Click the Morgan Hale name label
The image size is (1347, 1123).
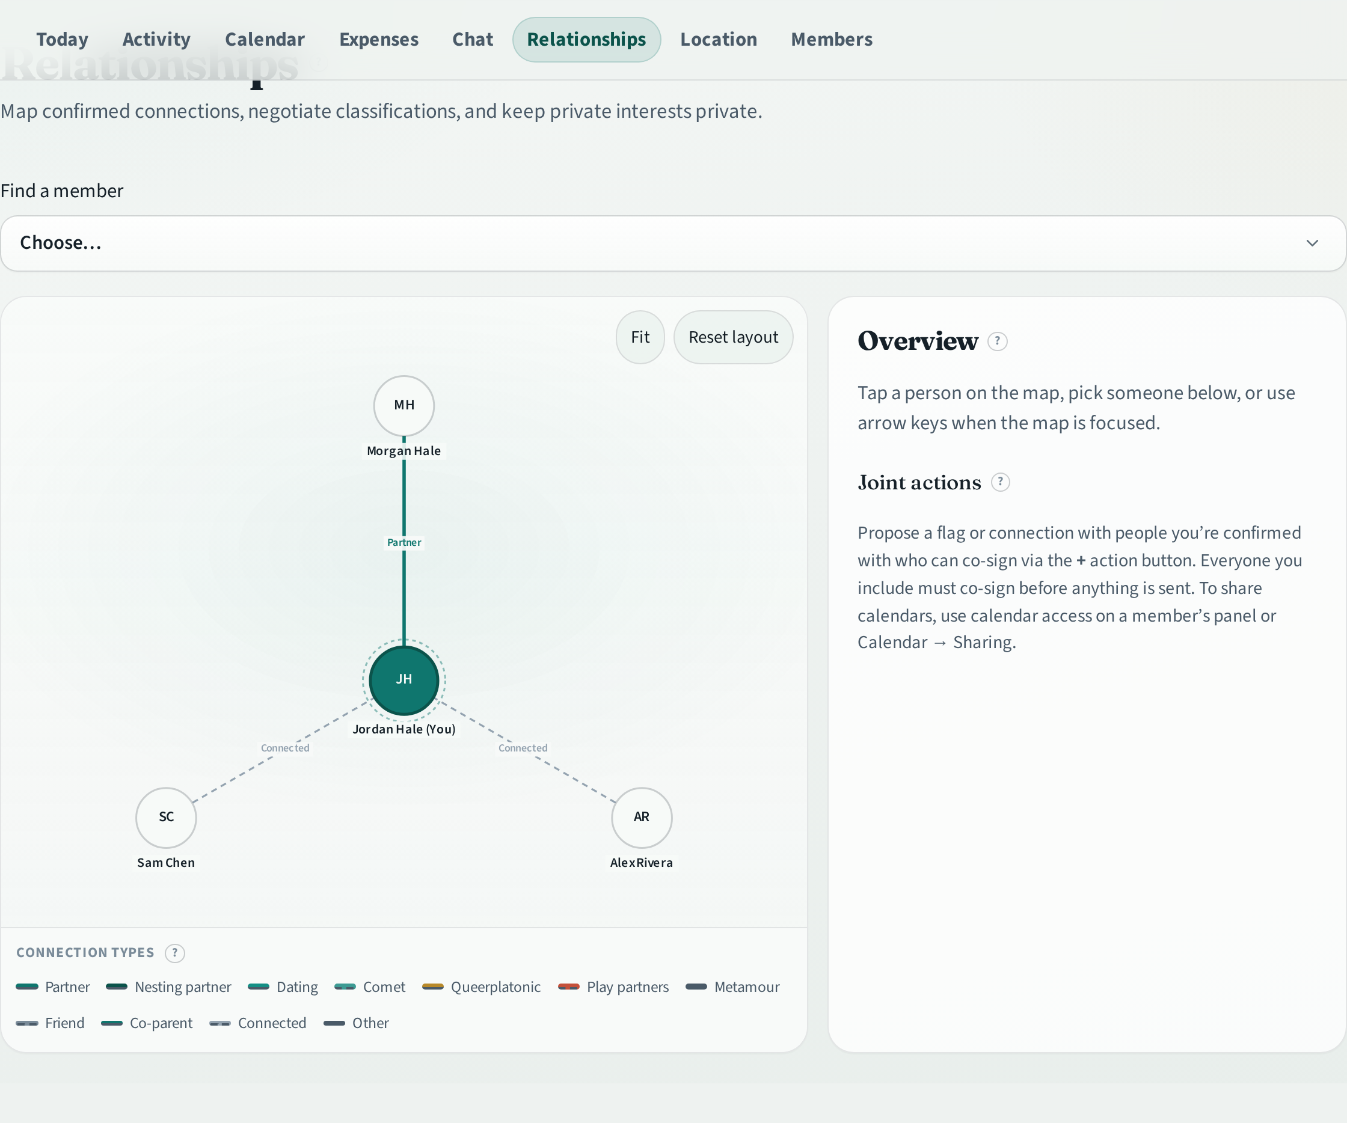tap(404, 451)
